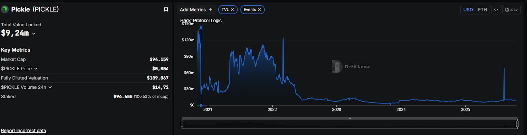Click the $9,24m TVL figure
The image size is (527, 135).
(x=15, y=33)
